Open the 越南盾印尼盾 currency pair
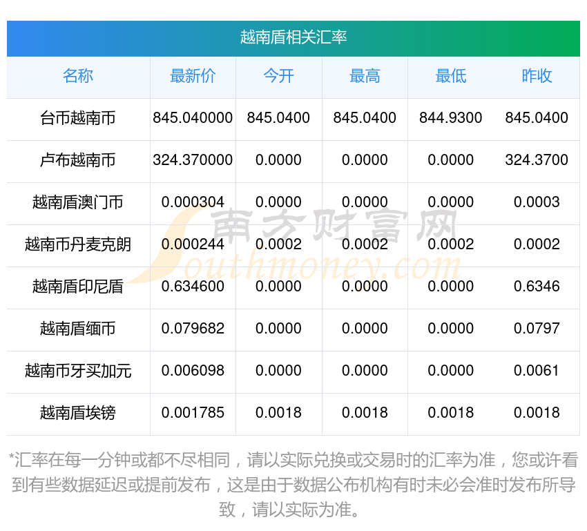The width and height of the screenshot is (587, 531). point(78,287)
